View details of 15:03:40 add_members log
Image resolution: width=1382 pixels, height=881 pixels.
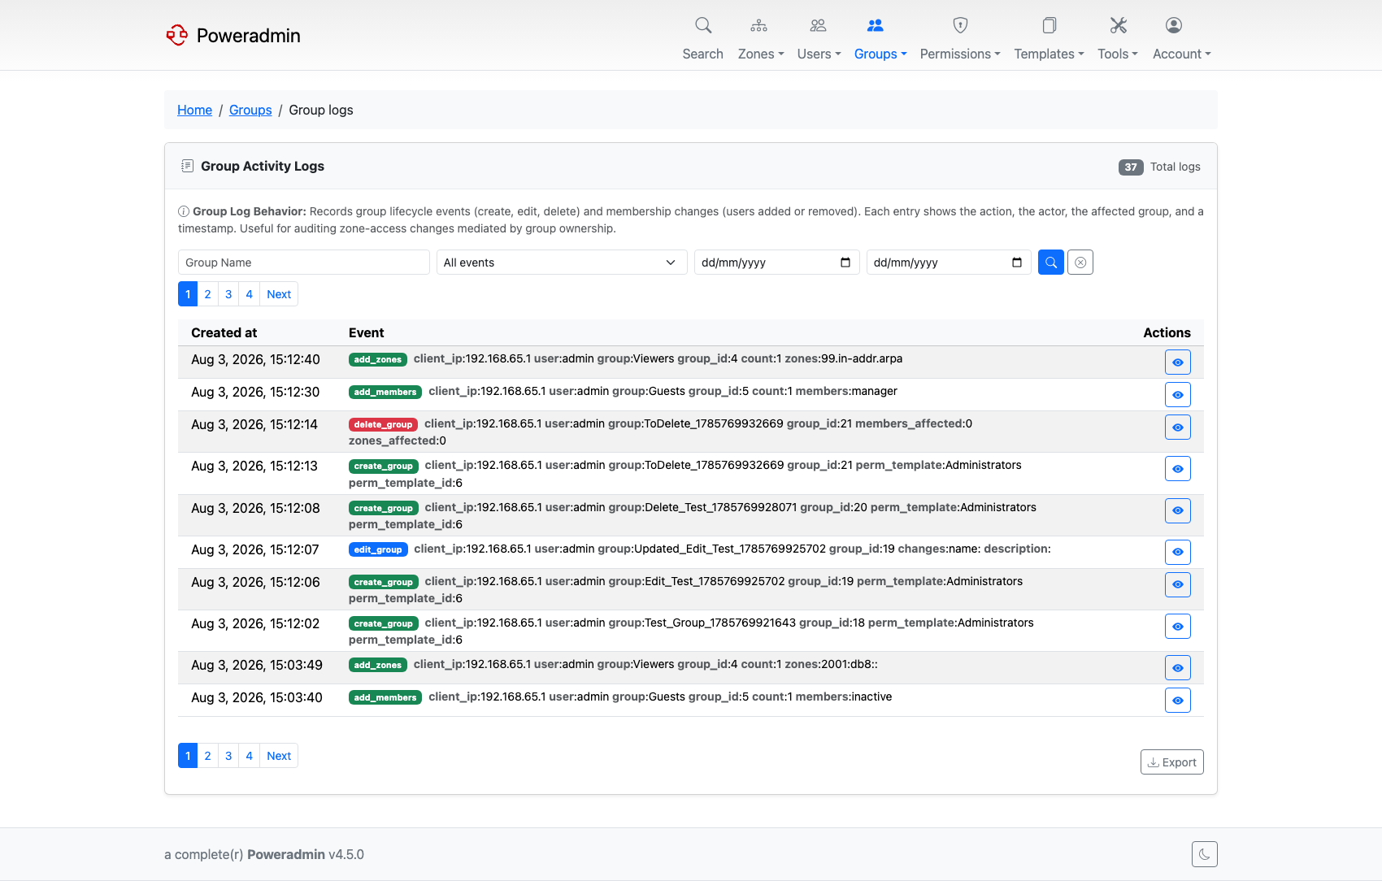(x=1178, y=700)
